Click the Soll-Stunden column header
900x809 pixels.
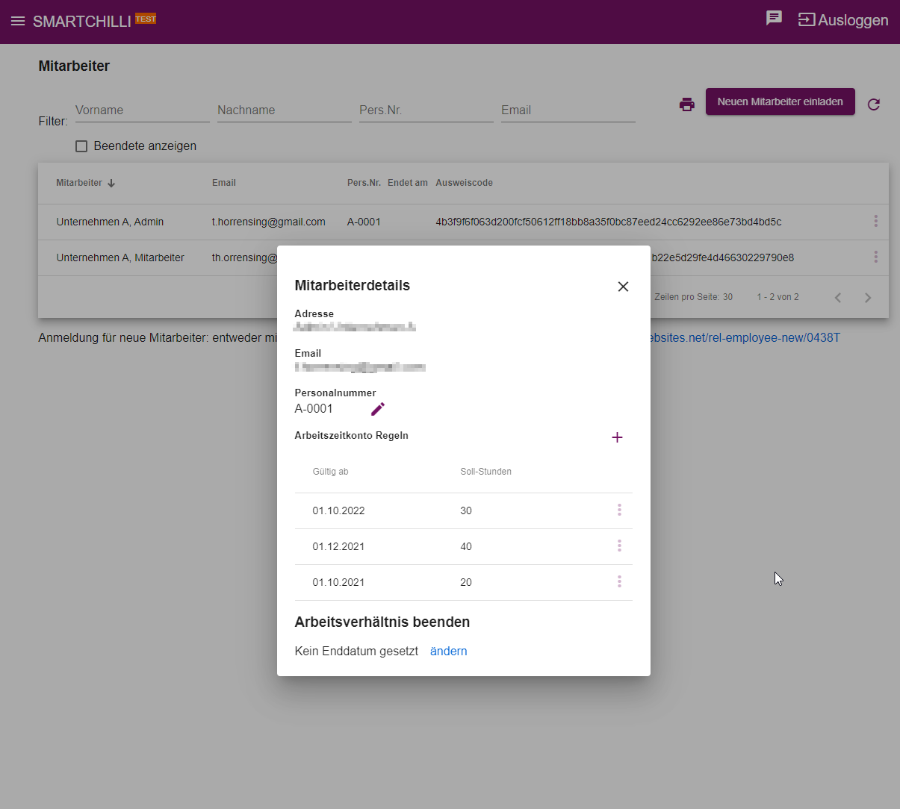485,472
